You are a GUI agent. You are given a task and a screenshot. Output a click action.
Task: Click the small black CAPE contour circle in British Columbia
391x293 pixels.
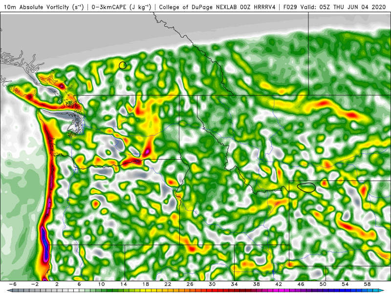pos(123,65)
